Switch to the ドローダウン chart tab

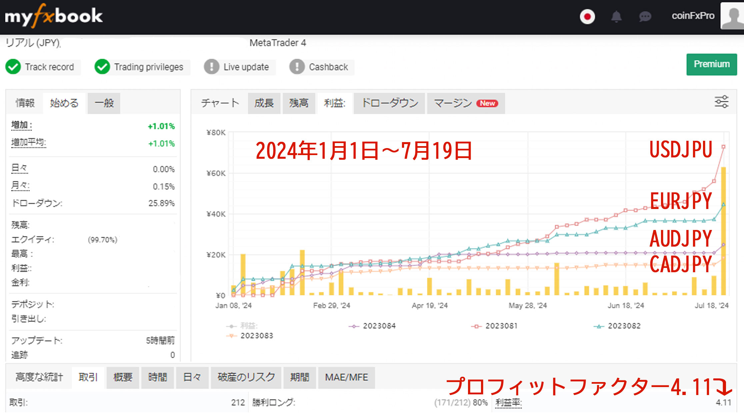(389, 103)
